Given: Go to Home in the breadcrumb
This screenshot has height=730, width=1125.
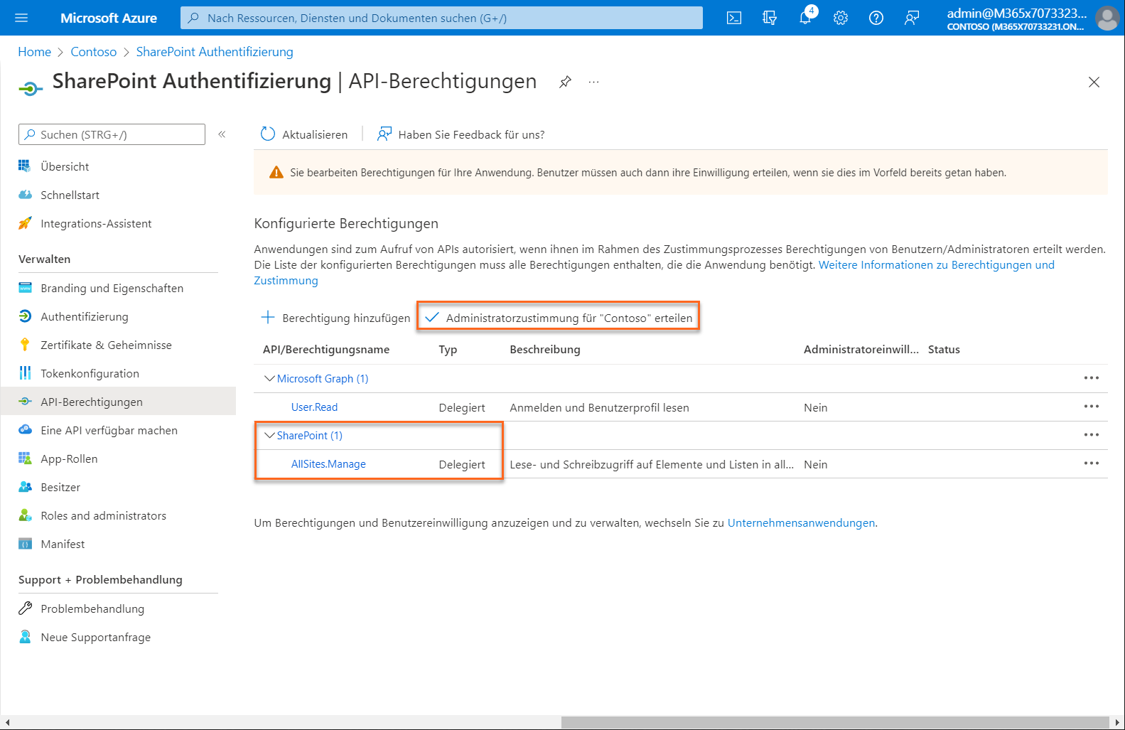Looking at the screenshot, I should [x=34, y=52].
